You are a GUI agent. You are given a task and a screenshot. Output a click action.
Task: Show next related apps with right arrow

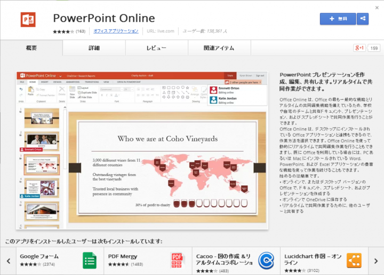click(x=376, y=261)
